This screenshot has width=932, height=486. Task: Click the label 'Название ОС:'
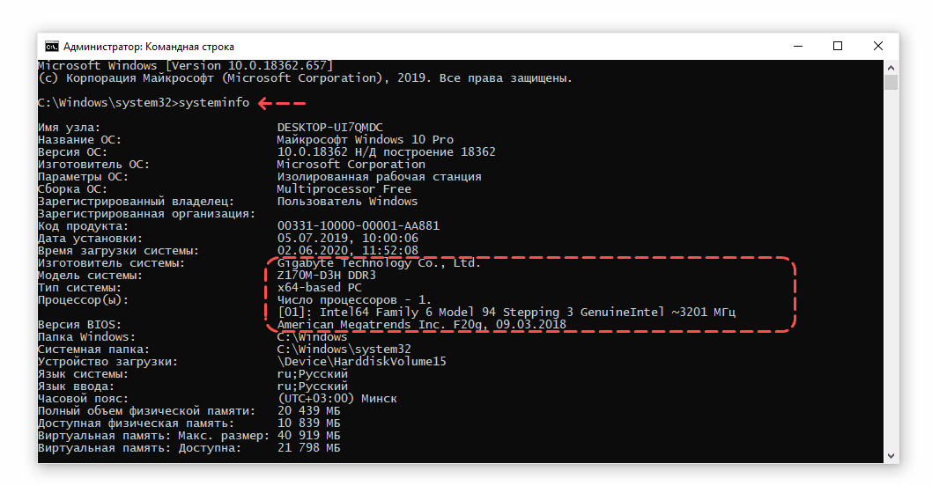tap(79, 140)
